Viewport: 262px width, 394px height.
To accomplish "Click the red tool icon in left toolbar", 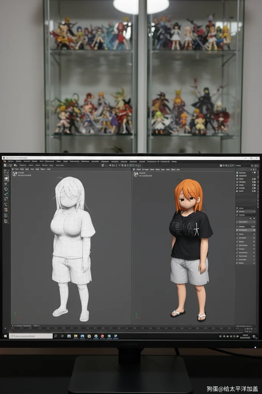I will (6, 210).
